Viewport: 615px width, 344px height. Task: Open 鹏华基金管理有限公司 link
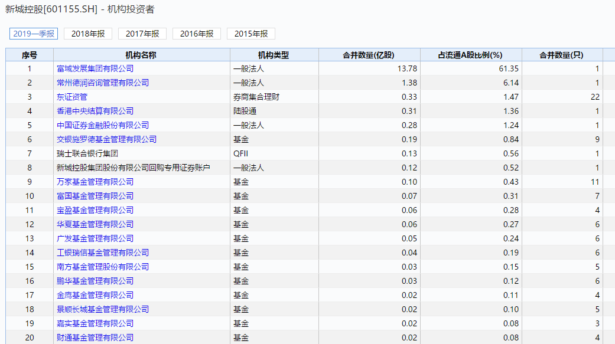click(95, 281)
